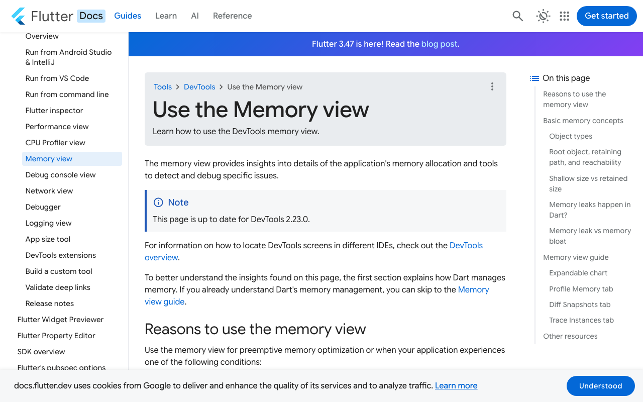Open Run from command line page
643x402 pixels.
[67, 94]
